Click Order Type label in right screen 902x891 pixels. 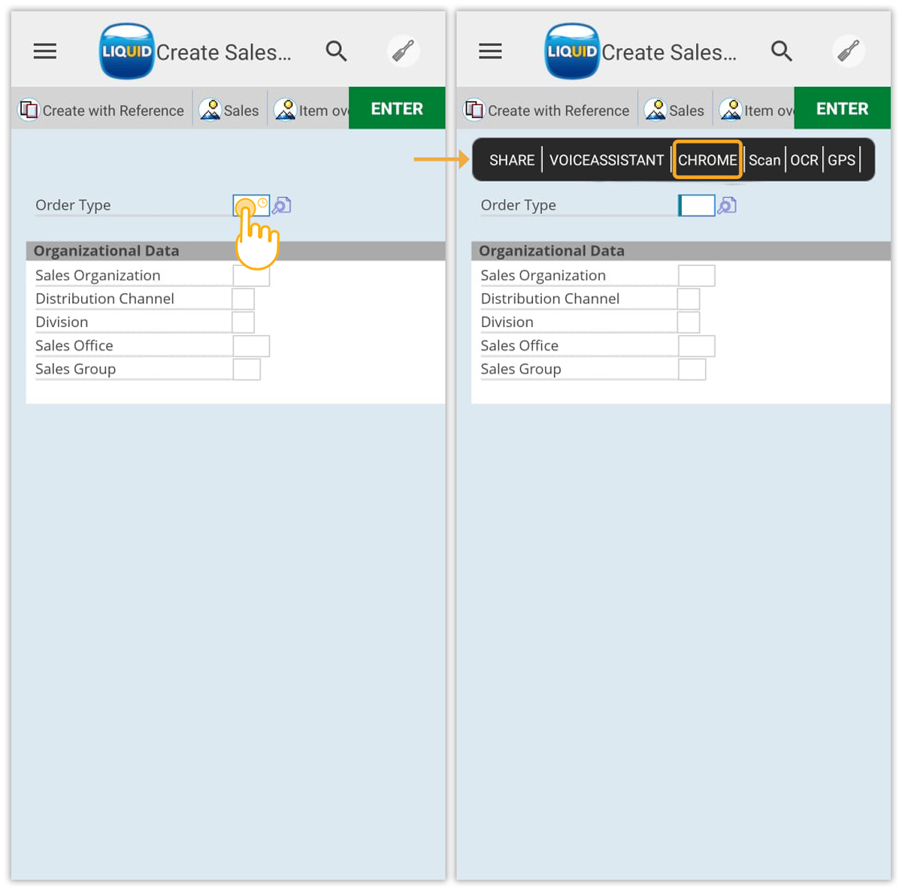click(x=518, y=205)
